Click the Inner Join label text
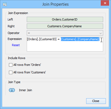The width and height of the screenshot is (111, 109). coord(25,90)
